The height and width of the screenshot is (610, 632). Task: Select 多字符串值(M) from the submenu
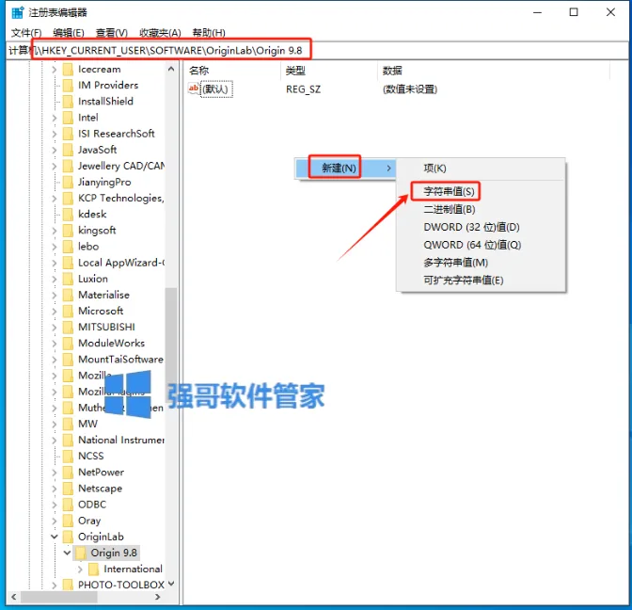[x=455, y=263]
